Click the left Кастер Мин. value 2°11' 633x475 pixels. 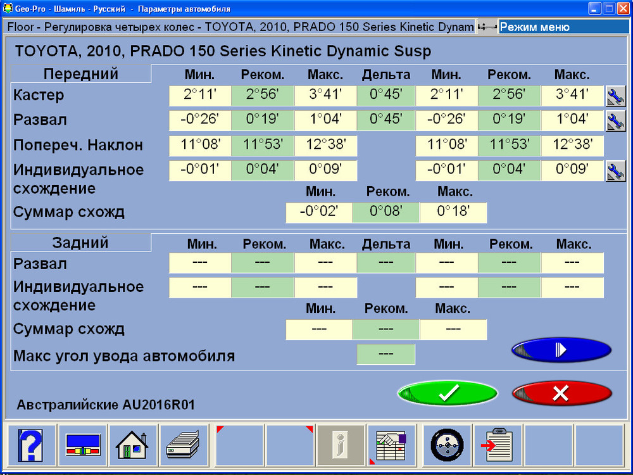click(x=200, y=96)
